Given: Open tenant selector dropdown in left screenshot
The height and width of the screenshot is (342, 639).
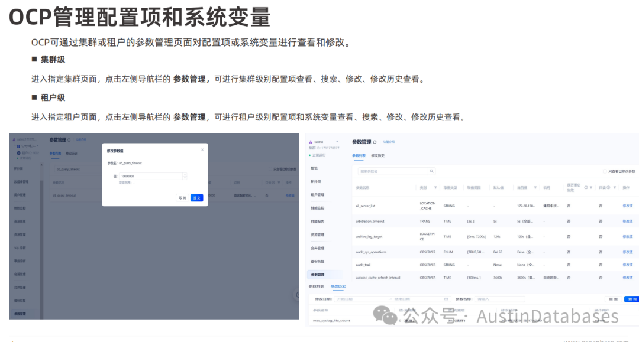Looking at the screenshot, I should coord(37,145).
